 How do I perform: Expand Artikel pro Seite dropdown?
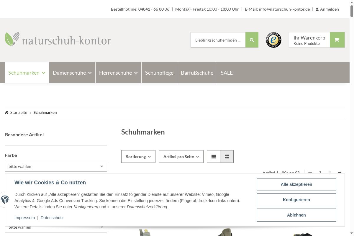[x=181, y=157]
